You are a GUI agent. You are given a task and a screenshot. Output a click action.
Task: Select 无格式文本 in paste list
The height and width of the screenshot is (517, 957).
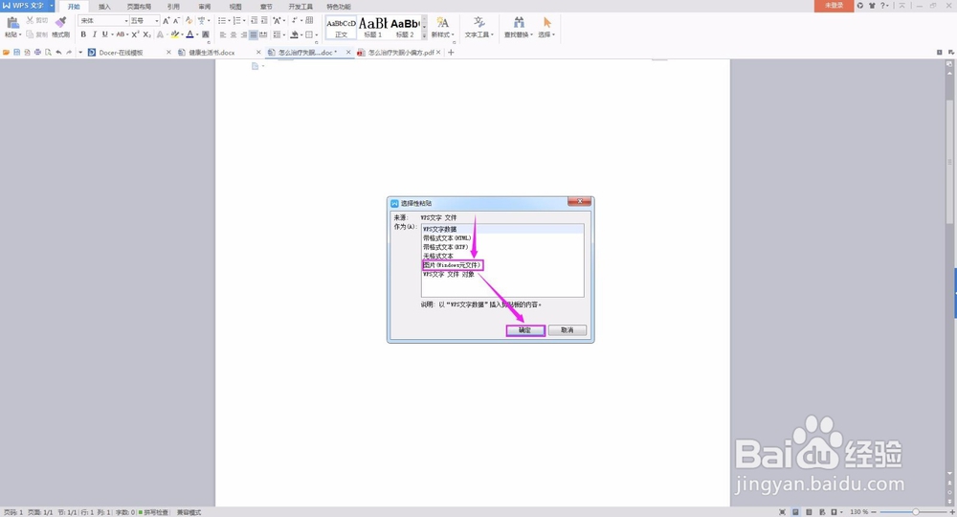438,257
